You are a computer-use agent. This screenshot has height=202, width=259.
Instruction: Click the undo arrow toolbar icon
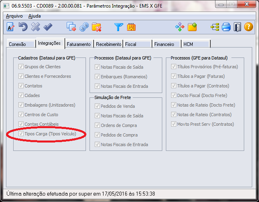pos(23,27)
